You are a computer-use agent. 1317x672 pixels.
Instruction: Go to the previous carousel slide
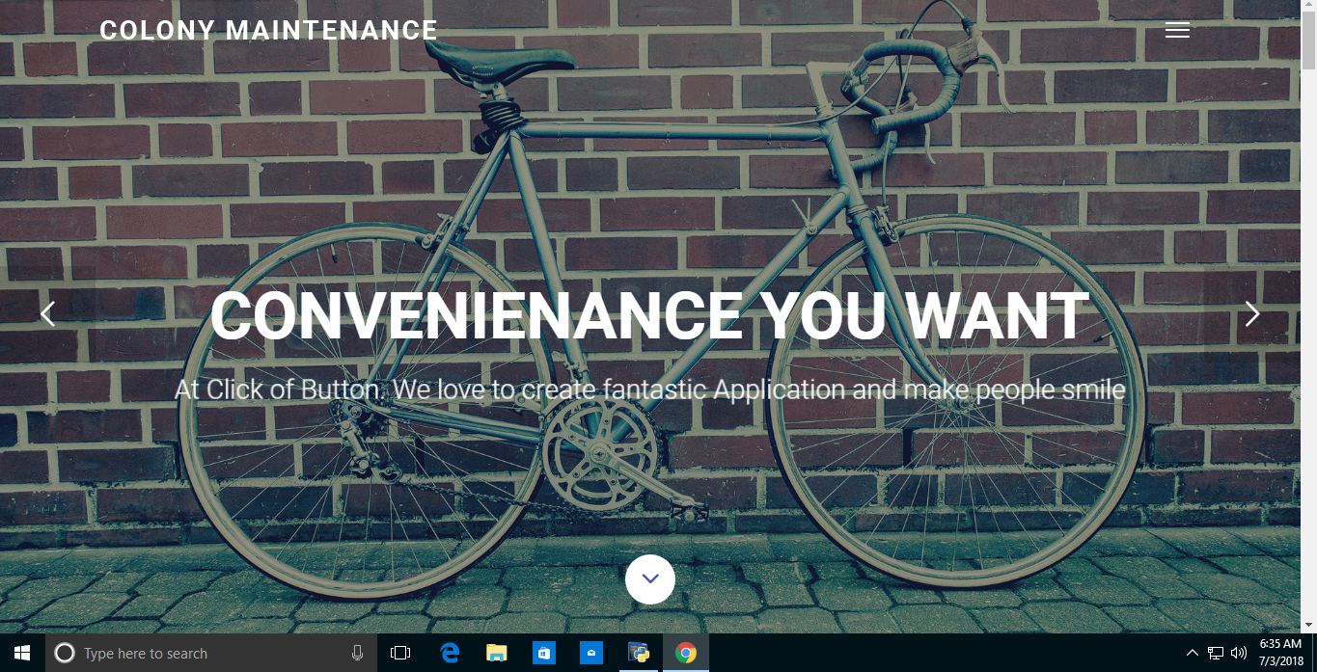(47, 313)
